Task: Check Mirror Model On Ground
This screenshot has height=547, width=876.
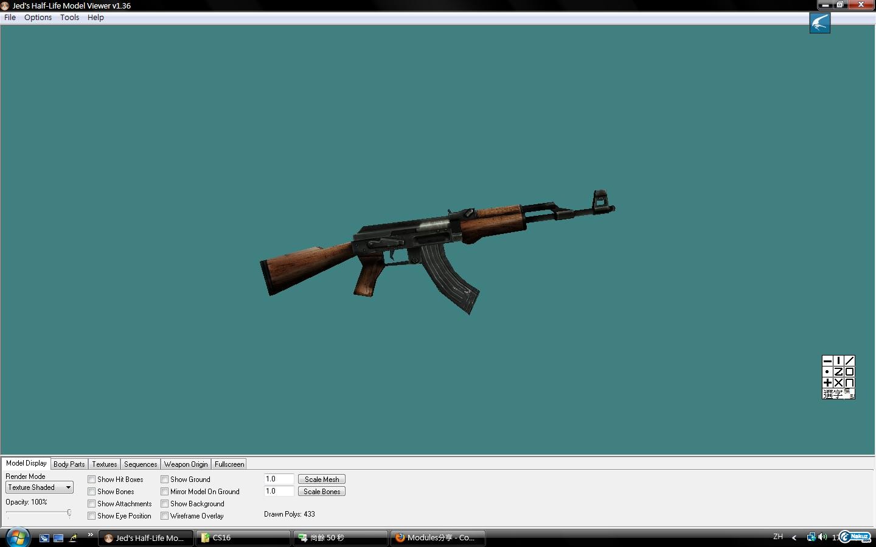Action: [164, 491]
